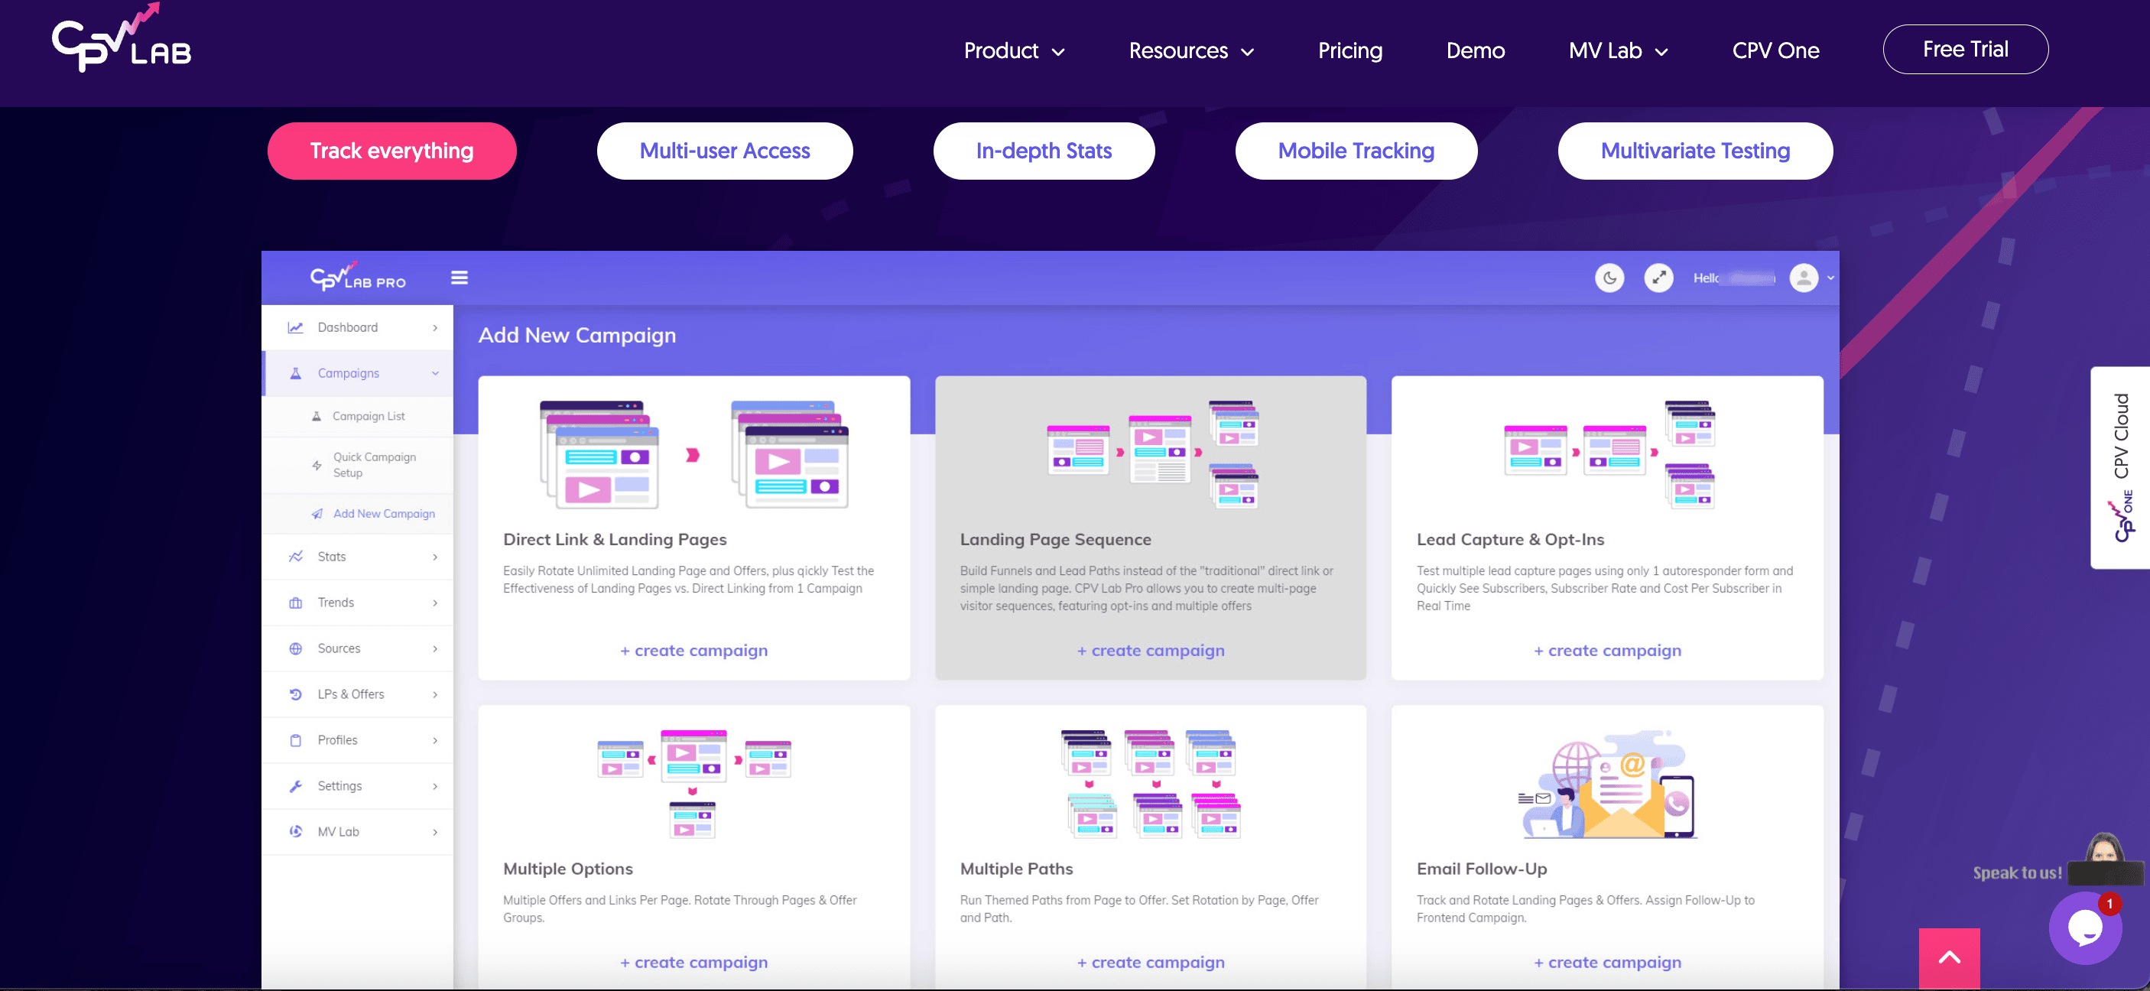Click the Campaign List sidebar link

click(368, 415)
